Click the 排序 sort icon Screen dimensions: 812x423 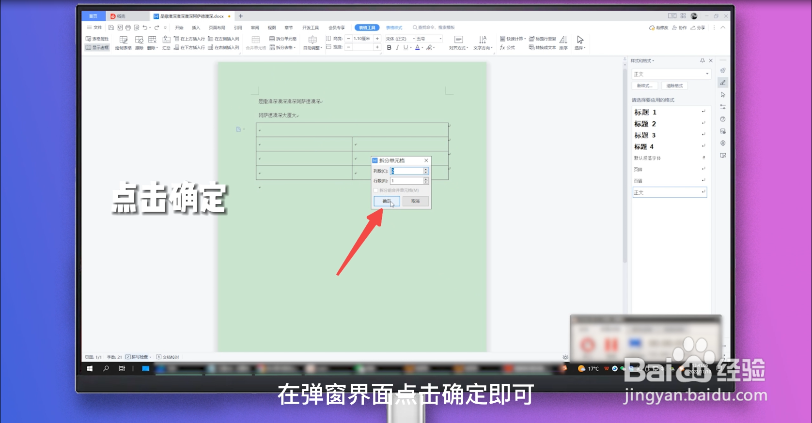click(563, 43)
